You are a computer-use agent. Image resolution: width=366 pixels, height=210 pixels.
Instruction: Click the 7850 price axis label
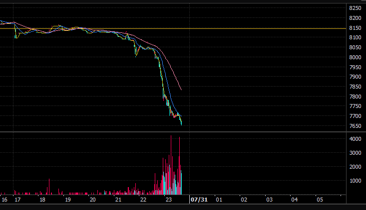[x=355, y=87]
